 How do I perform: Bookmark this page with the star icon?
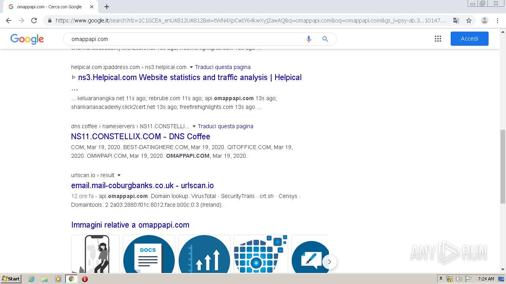[469, 21]
